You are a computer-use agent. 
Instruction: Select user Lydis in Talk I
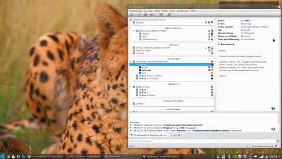click(x=144, y=73)
